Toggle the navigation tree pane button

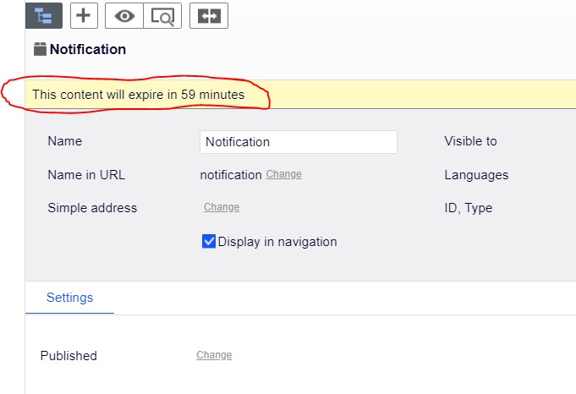point(44,15)
